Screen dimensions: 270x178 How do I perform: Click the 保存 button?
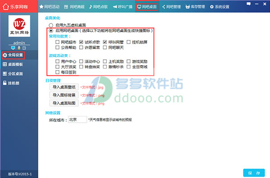(254, 173)
